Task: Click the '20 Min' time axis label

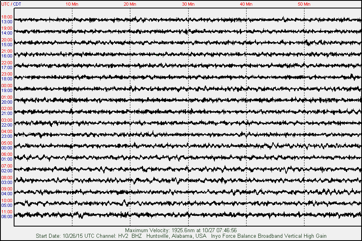Action: click(130, 4)
